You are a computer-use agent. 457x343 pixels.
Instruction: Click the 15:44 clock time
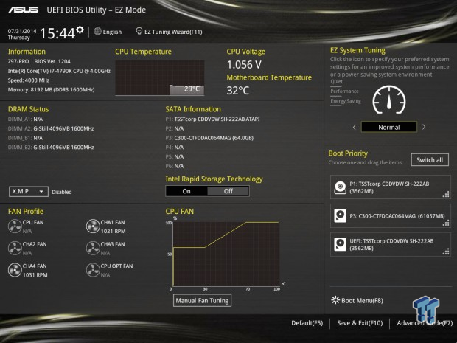click(57, 33)
